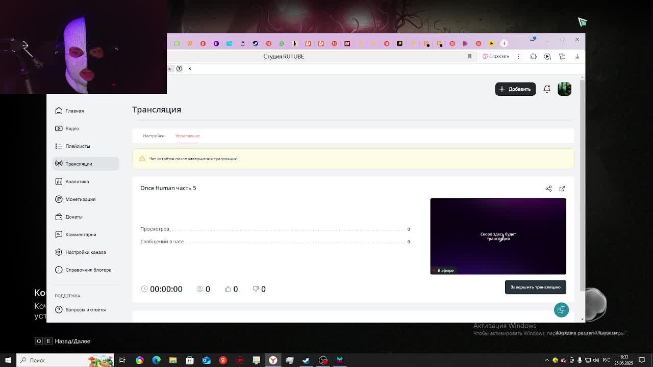Click the help question mark icon
This screenshot has width=653, height=367.
(179, 68)
